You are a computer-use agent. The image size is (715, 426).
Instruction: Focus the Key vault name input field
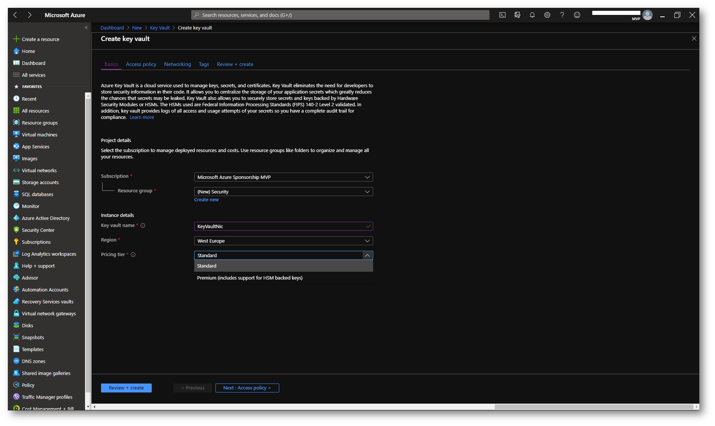(x=283, y=226)
